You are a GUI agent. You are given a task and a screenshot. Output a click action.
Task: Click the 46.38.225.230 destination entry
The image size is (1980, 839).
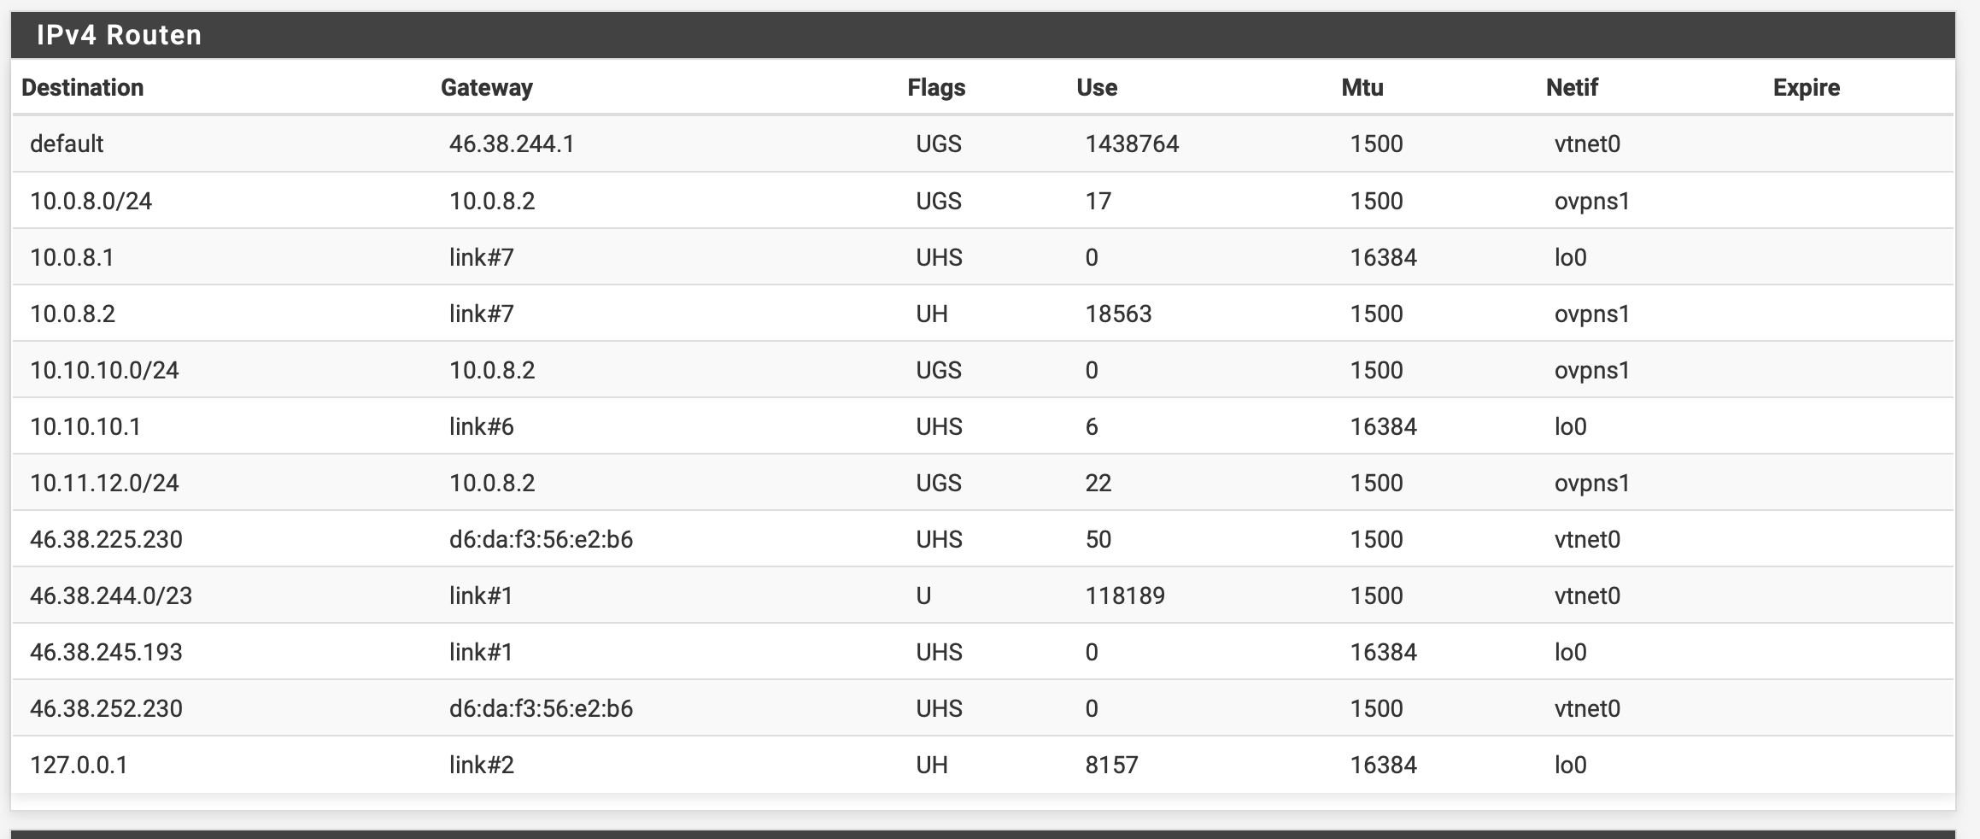point(106,539)
